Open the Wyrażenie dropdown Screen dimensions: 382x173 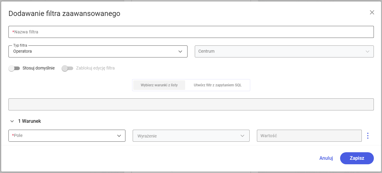pos(191,136)
